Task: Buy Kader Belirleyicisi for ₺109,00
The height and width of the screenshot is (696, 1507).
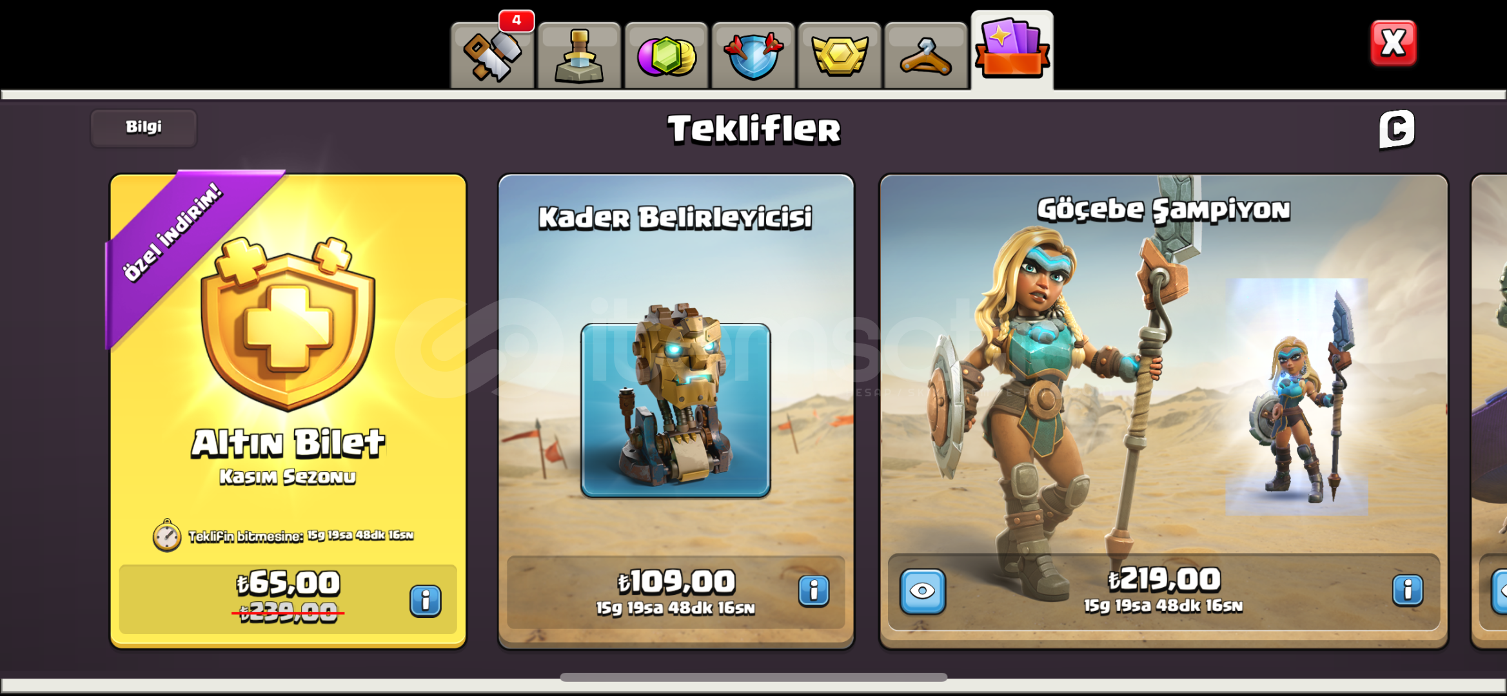Action: tap(676, 592)
